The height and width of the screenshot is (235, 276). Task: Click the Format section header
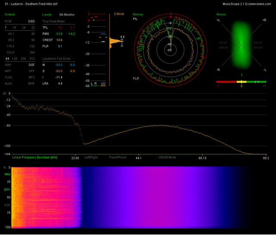tap(9, 14)
